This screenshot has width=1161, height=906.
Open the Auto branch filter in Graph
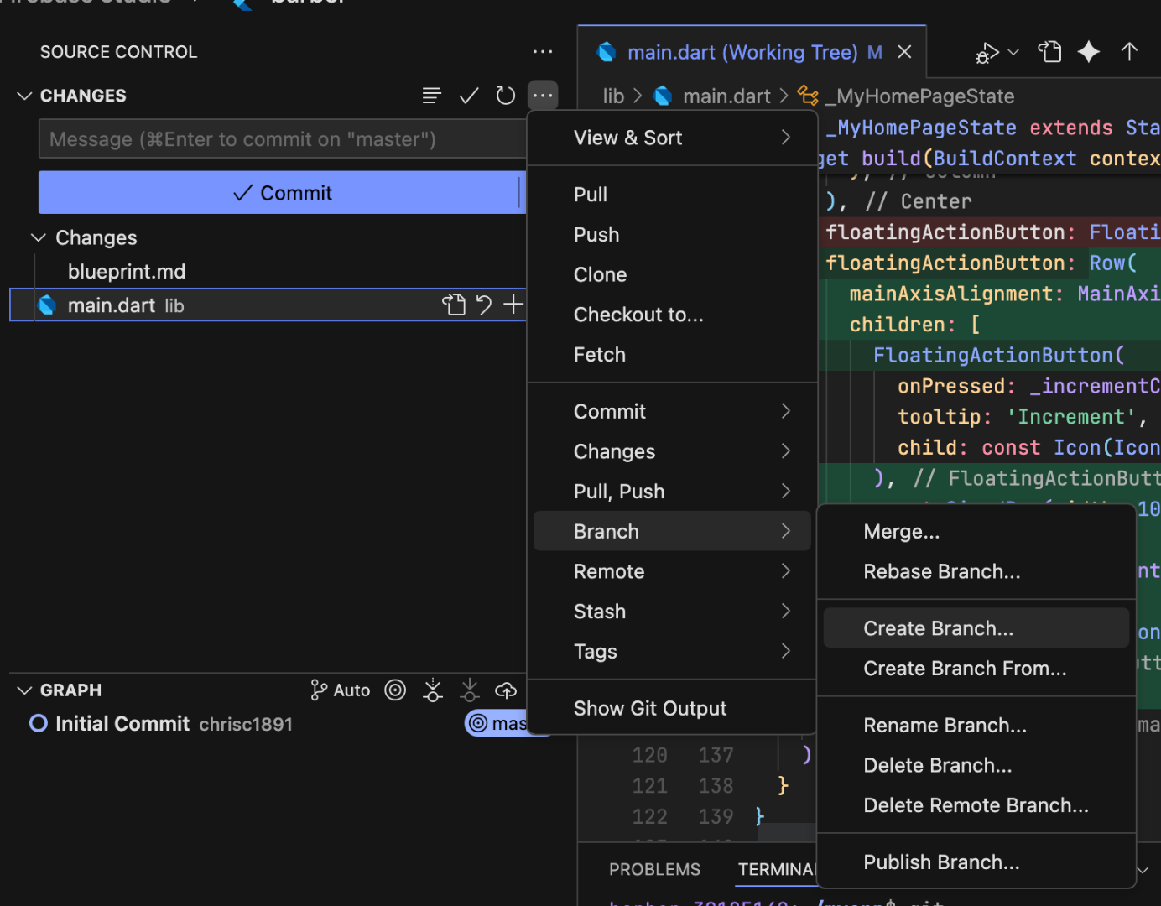coord(341,690)
